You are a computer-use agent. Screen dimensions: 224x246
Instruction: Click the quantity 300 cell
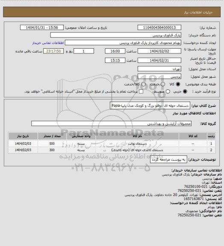[x=52, y=150]
